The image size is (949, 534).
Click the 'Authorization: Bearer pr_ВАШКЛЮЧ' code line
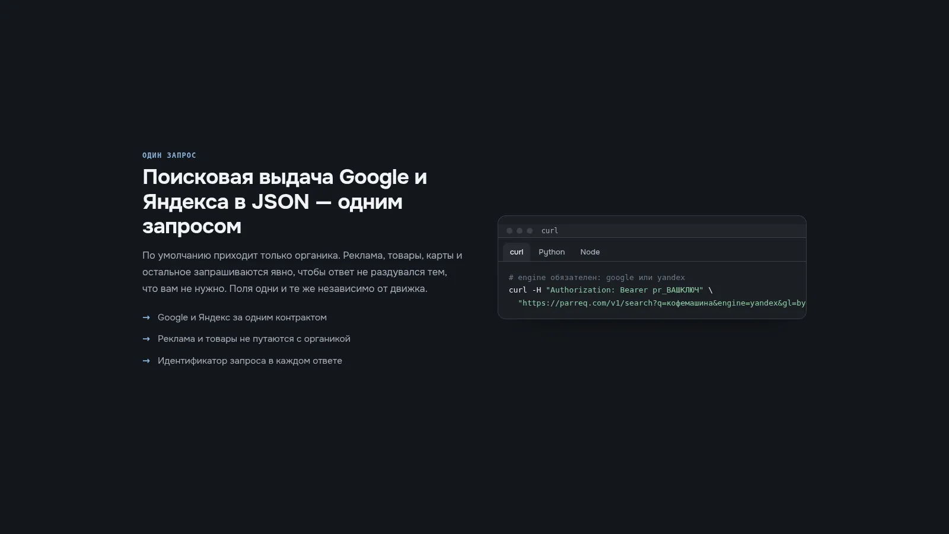(x=610, y=290)
